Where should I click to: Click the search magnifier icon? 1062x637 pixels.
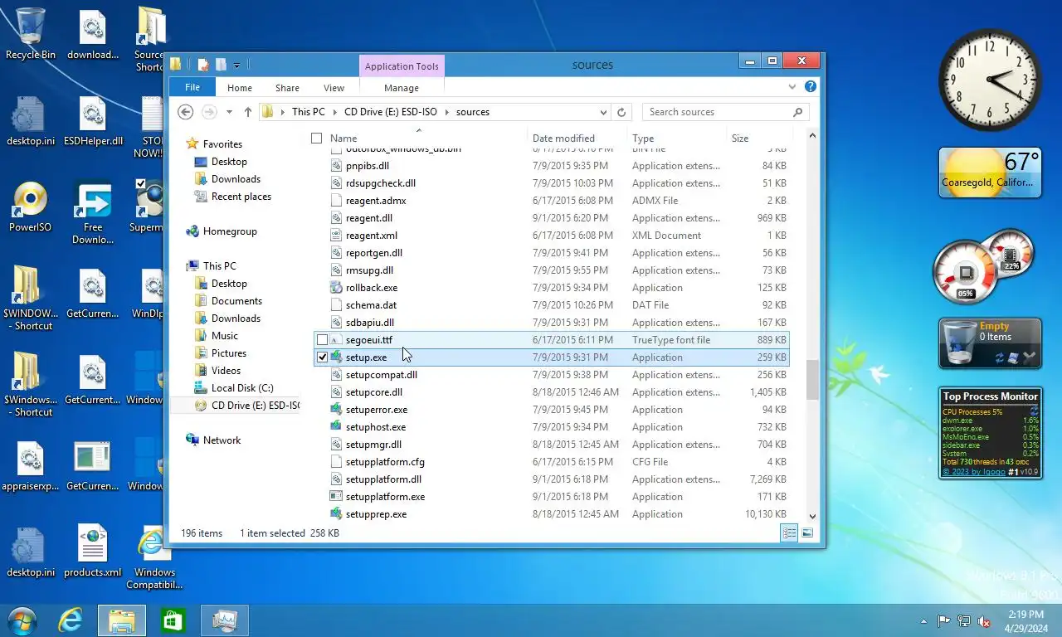pyautogui.click(x=797, y=112)
